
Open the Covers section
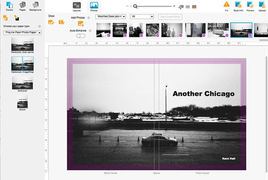9,6
